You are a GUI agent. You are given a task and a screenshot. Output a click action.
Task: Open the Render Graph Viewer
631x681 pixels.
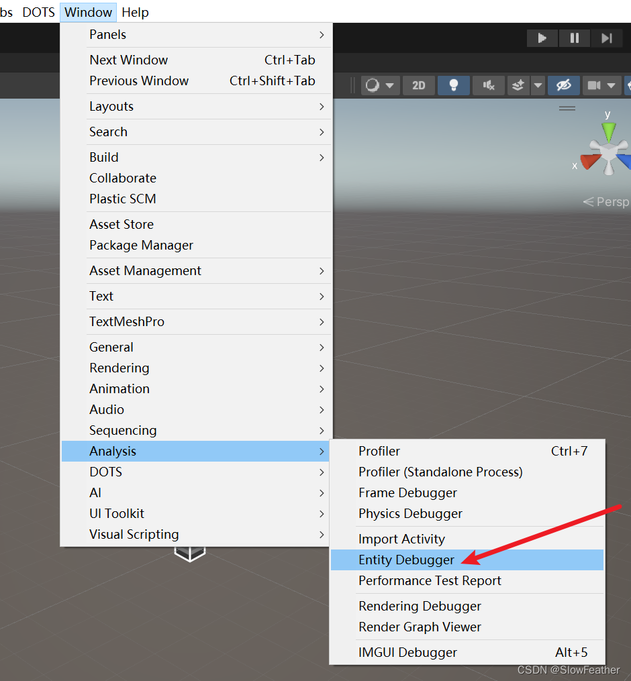[x=467, y=627]
